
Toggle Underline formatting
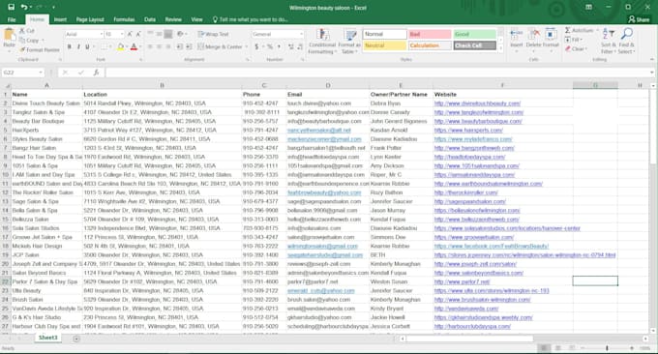click(x=87, y=47)
